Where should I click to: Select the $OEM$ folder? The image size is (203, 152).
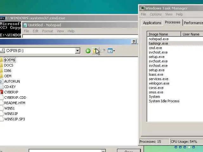(10, 60)
